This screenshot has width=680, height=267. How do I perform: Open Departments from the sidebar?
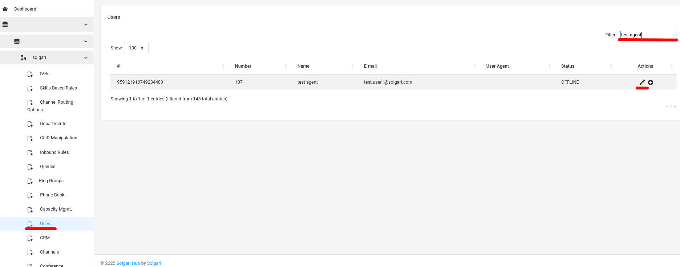(53, 124)
